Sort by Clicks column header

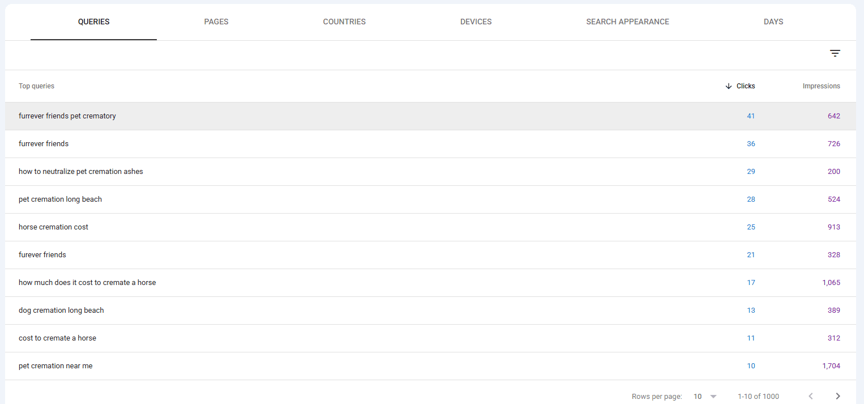point(746,86)
